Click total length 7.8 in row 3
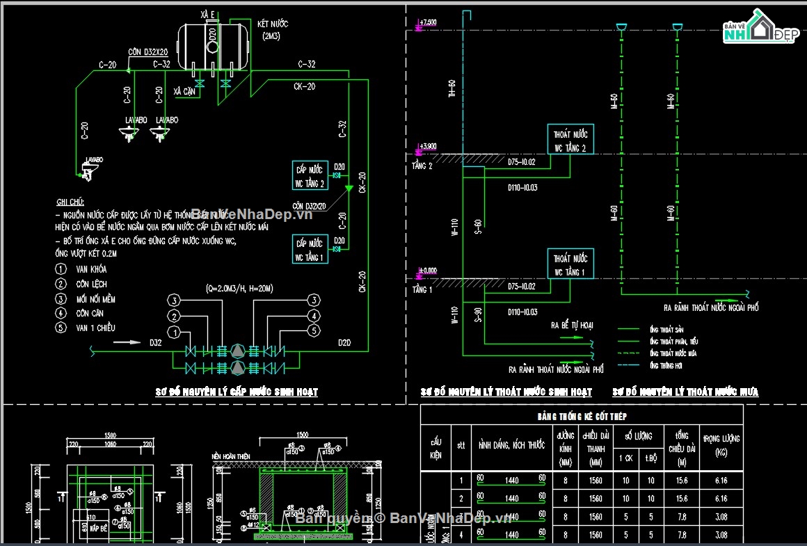 point(682,517)
